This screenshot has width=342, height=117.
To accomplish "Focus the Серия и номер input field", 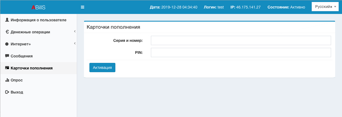I will pos(241,40).
